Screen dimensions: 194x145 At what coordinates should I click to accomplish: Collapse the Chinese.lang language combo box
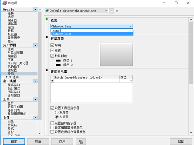pos(92,26)
